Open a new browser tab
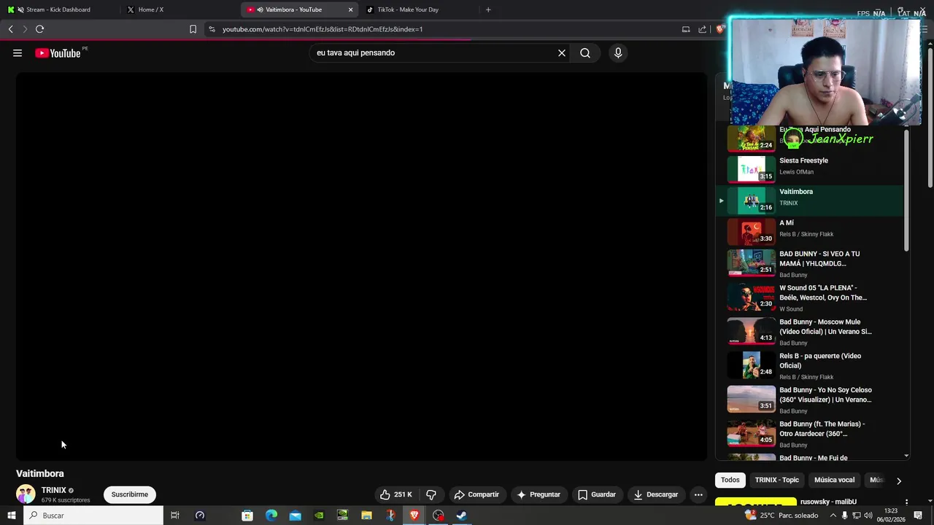The height and width of the screenshot is (525, 934). point(488,9)
